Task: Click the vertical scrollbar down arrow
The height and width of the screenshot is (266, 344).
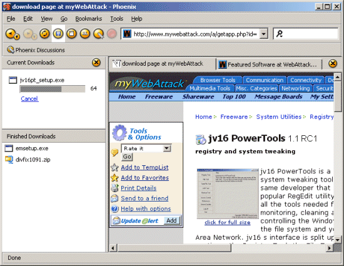Action: pyautogui.click(x=337, y=240)
